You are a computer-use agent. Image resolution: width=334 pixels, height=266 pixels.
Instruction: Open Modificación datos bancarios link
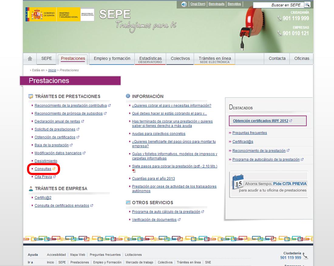(58, 153)
